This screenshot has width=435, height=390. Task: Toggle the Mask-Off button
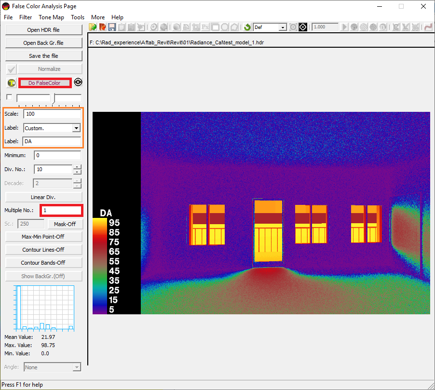coord(65,224)
